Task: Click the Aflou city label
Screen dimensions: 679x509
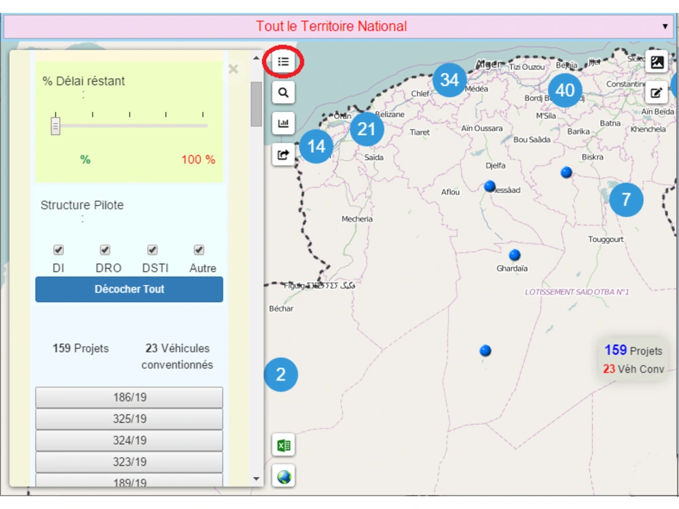Action: click(450, 192)
